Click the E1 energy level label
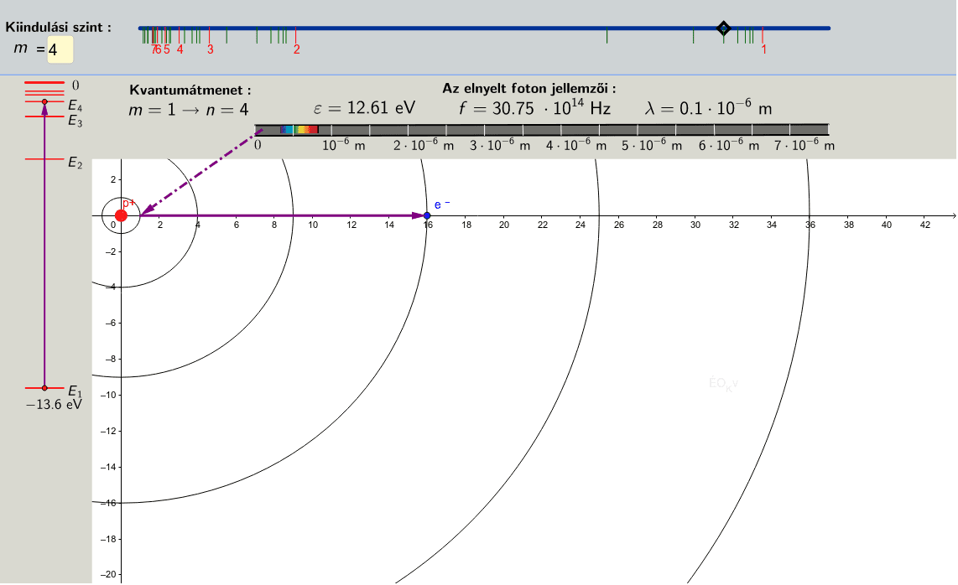The width and height of the screenshot is (958, 585). point(75,391)
